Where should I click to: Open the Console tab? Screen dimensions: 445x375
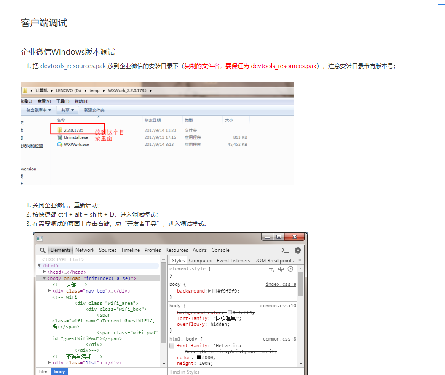pos(220,250)
